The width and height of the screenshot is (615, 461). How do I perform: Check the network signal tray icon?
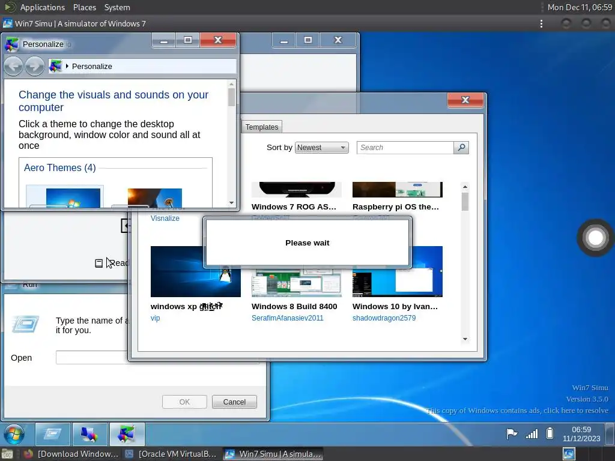pos(532,433)
